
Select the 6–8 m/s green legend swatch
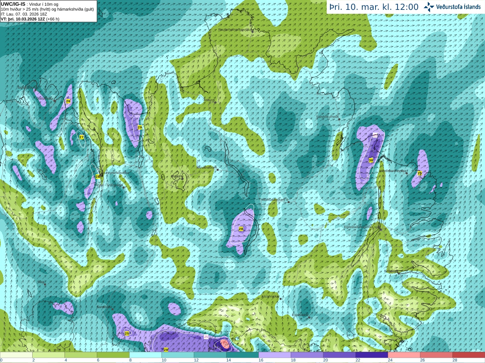coord(113,355)
